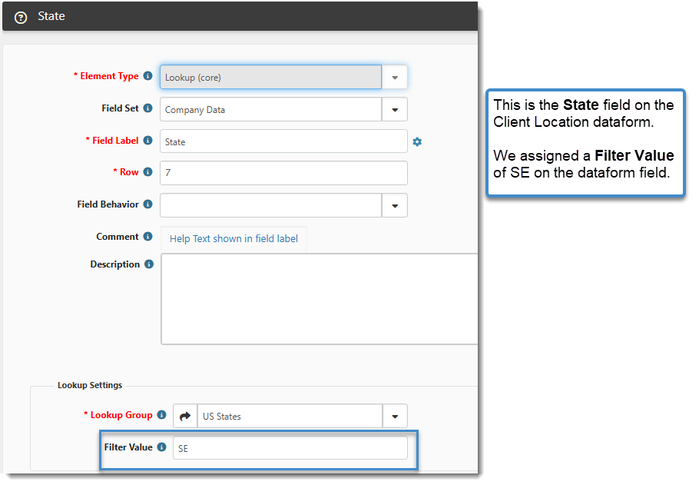Click the info icon next to Lookup Group
Screen dimensions: 699x485
(161, 415)
